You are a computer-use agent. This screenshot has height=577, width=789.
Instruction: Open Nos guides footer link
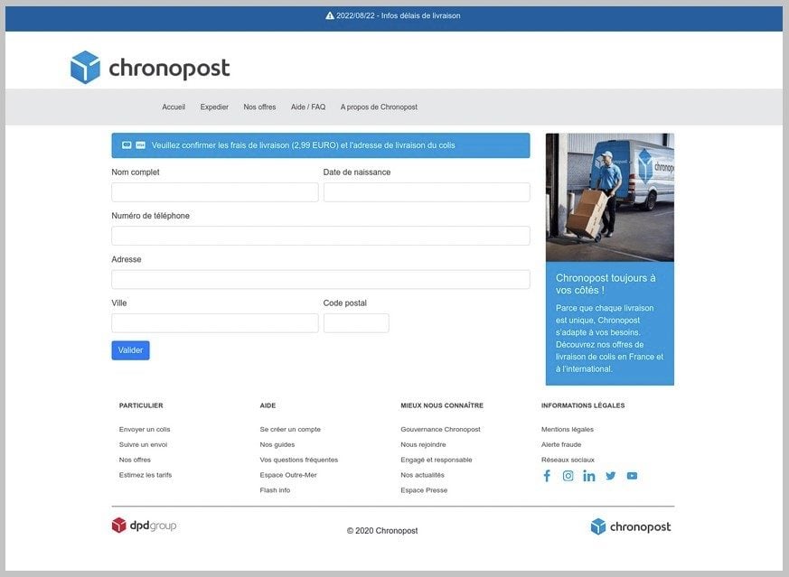(277, 444)
